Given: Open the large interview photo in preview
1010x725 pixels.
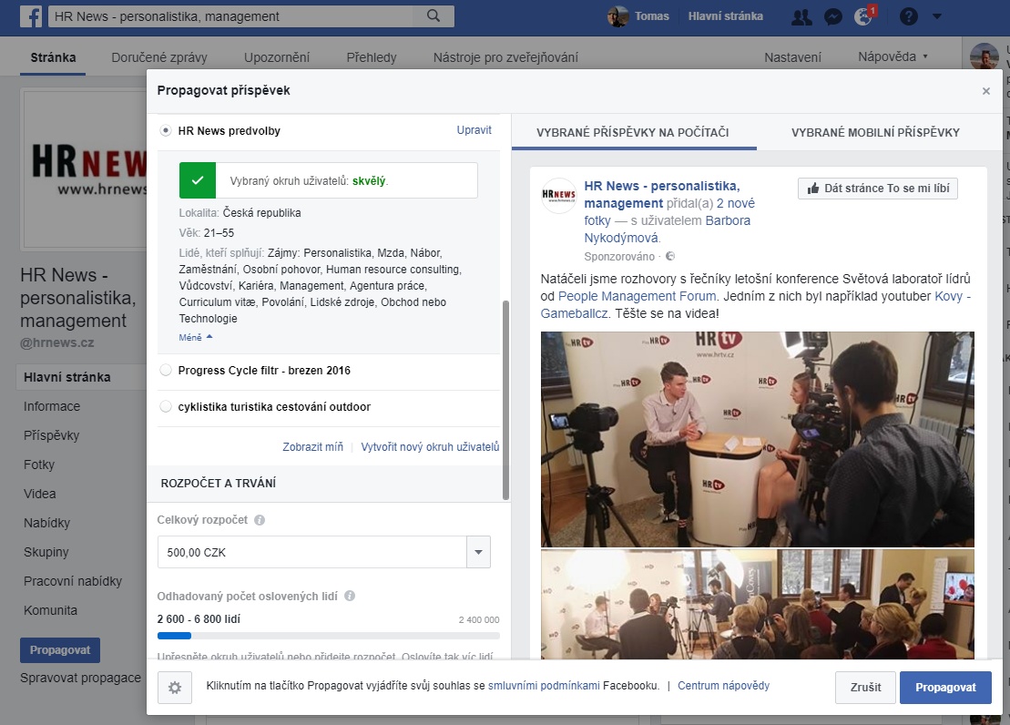Looking at the screenshot, I should pyautogui.click(x=758, y=440).
